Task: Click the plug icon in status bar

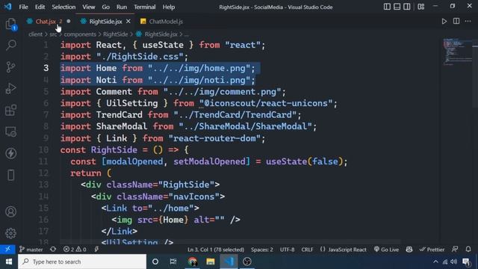Action: click(96, 250)
